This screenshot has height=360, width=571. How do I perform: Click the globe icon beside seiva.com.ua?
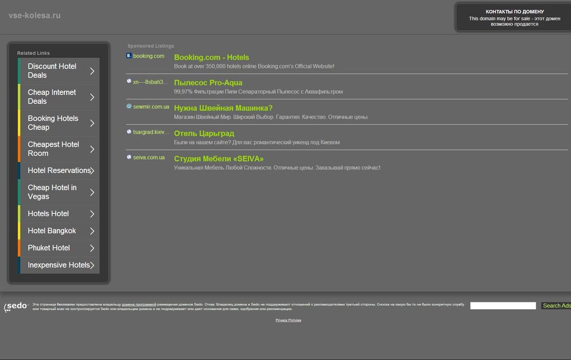point(129,157)
